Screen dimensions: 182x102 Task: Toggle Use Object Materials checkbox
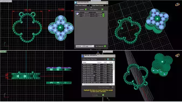click(x=113, y=87)
